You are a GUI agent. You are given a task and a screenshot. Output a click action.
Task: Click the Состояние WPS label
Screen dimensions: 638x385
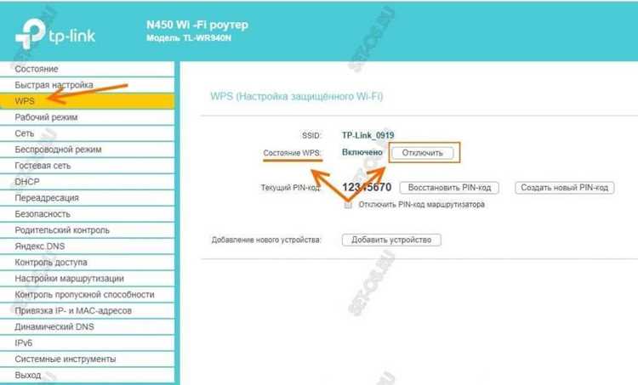292,153
